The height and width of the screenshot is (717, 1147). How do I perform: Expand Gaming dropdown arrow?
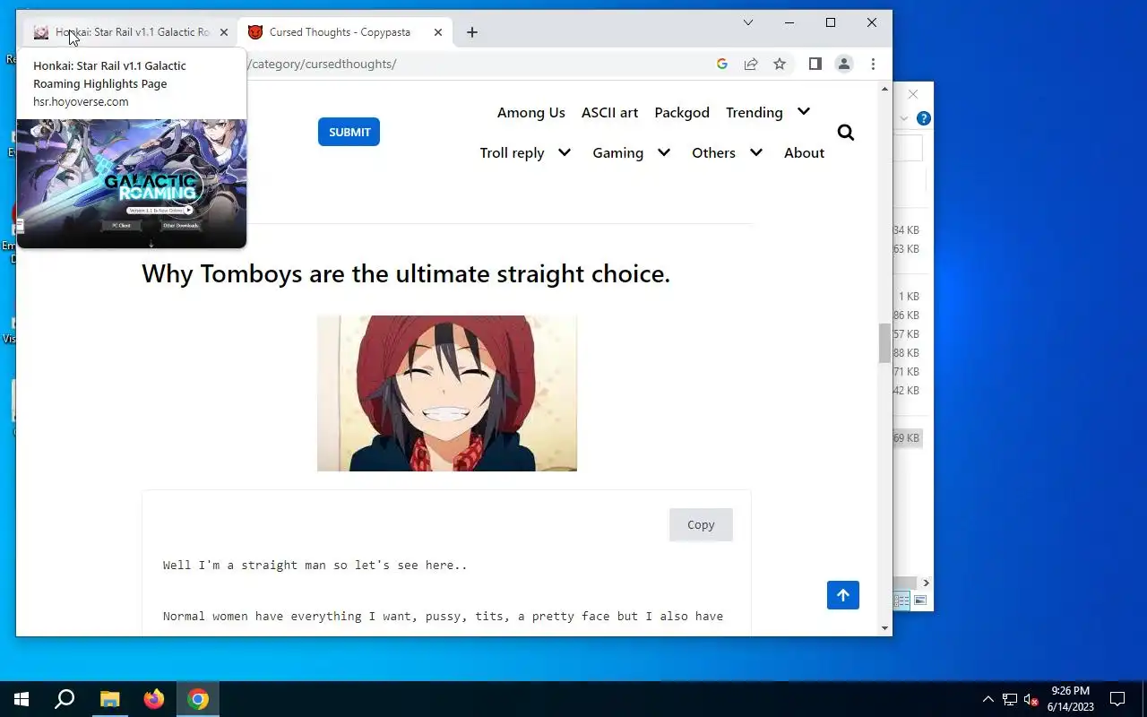(664, 152)
